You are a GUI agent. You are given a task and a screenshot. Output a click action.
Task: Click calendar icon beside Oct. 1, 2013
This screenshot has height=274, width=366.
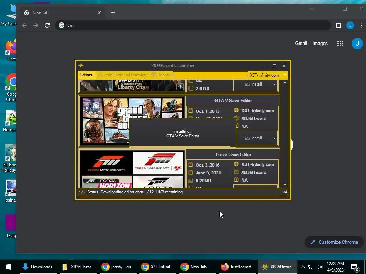click(x=191, y=111)
